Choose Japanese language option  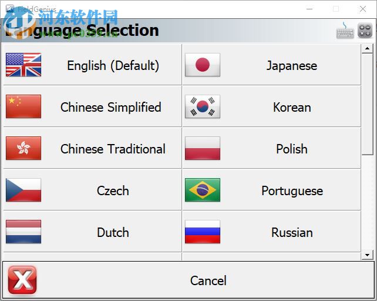272,65
